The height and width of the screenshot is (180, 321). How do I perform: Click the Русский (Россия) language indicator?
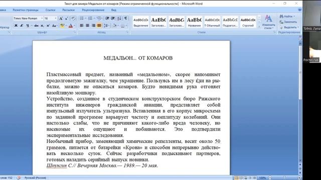[35, 178]
